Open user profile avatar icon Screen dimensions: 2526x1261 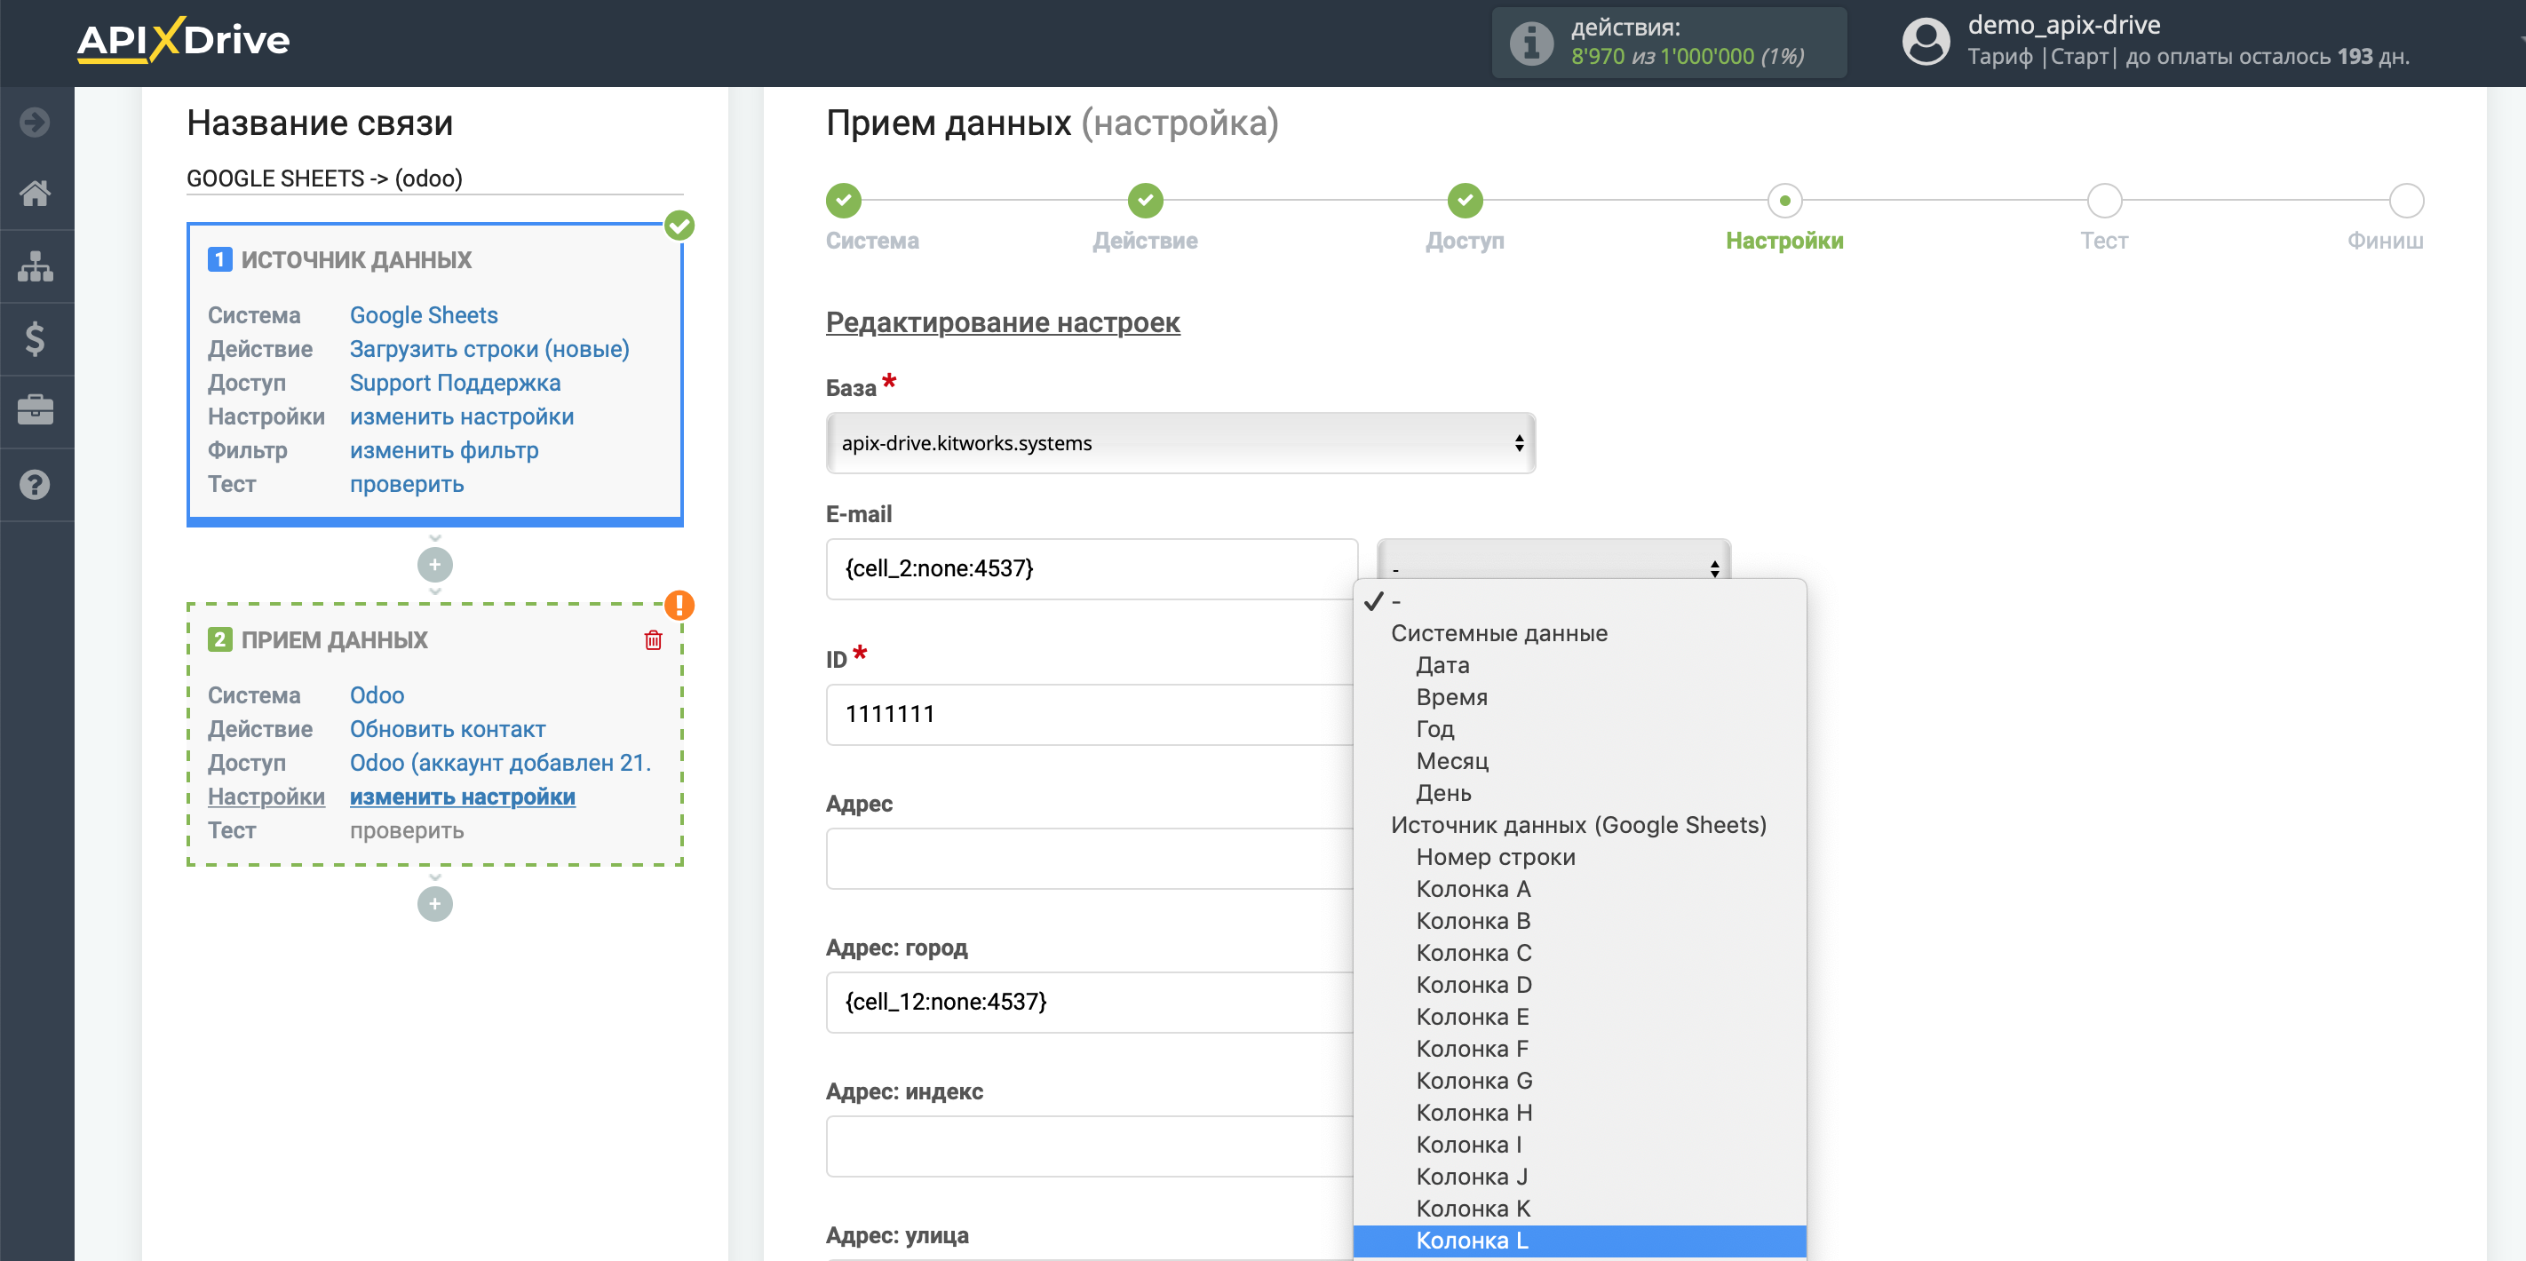click(1925, 42)
